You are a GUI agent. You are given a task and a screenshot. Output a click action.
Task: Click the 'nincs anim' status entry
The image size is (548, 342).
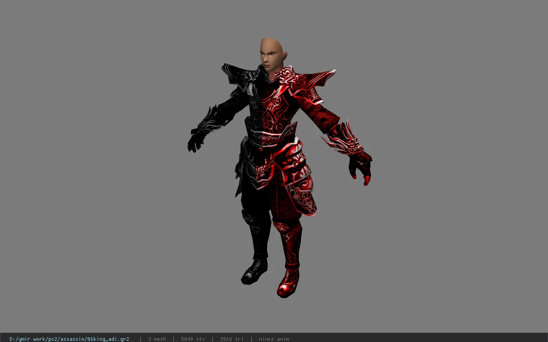click(274, 339)
